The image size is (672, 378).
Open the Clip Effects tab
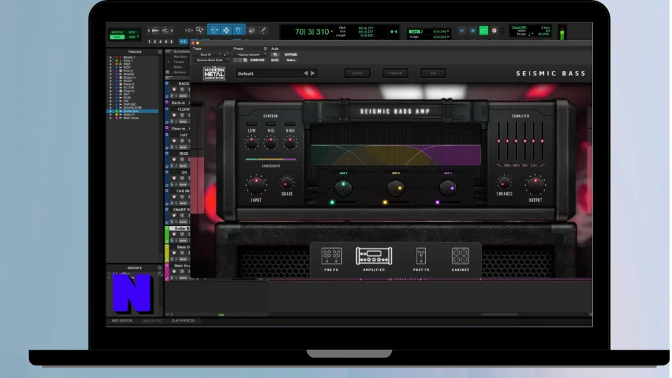tap(183, 320)
